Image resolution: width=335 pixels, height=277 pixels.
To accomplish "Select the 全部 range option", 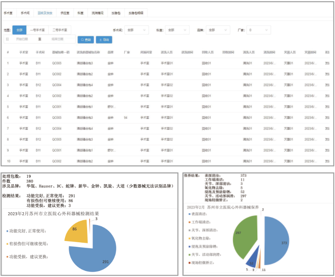I will [19, 30].
